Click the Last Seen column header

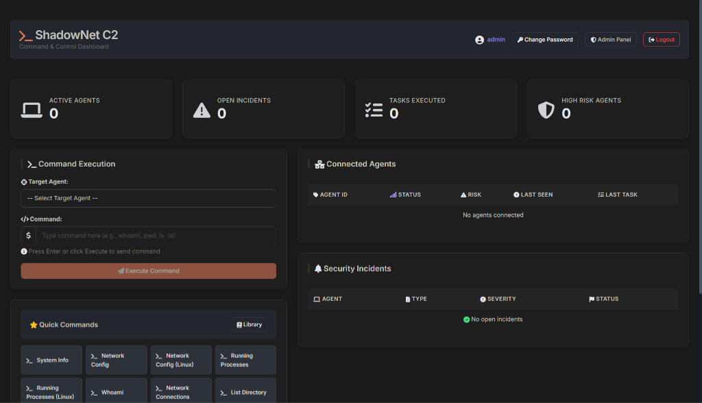(x=533, y=195)
